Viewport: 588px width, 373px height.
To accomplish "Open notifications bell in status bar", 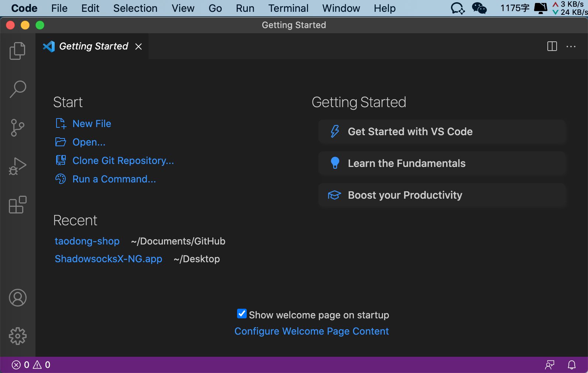I will pyautogui.click(x=572, y=365).
